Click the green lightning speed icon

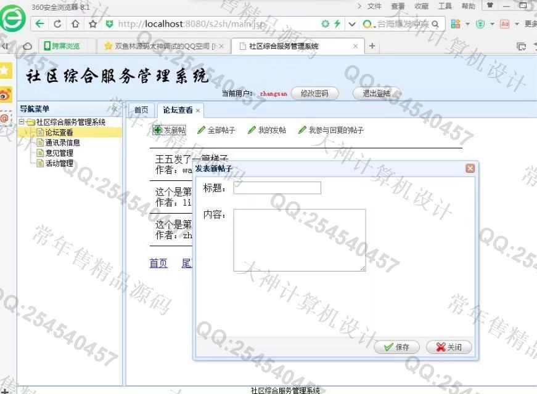[x=337, y=23]
